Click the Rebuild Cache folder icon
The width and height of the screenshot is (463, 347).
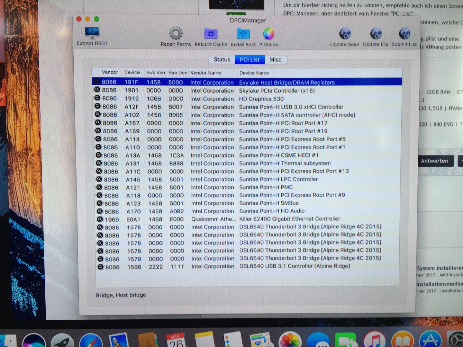click(x=211, y=34)
